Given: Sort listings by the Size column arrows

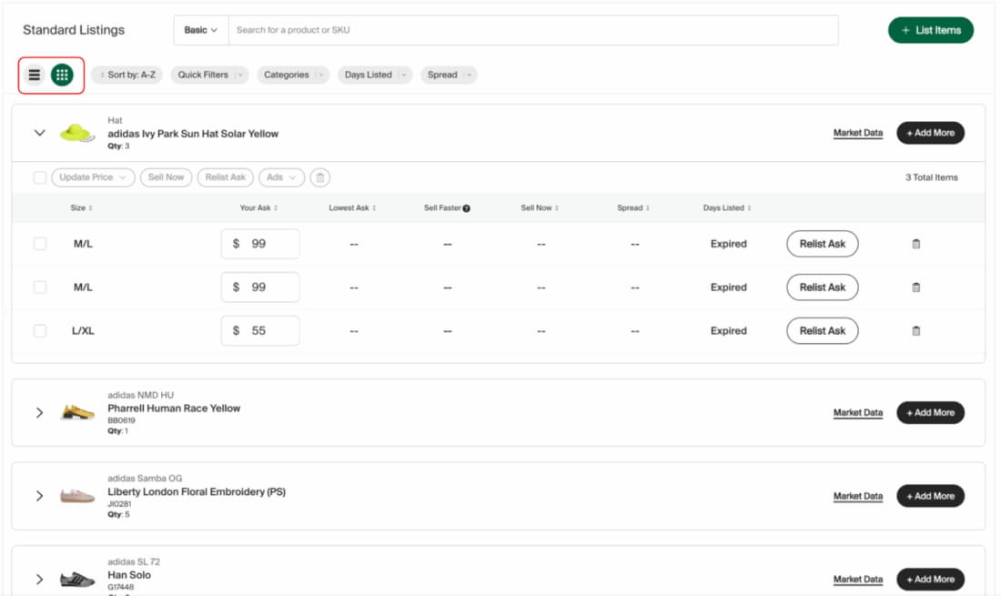Looking at the screenshot, I should point(91,207).
